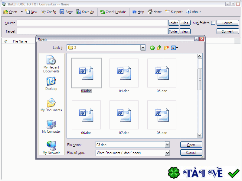Select the 04.doc file thumbnail
The image size is (242, 181).
pyautogui.click(x=124, y=73)
